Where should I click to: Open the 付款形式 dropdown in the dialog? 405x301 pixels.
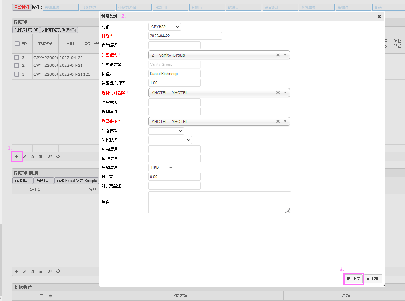click(170, 140)
